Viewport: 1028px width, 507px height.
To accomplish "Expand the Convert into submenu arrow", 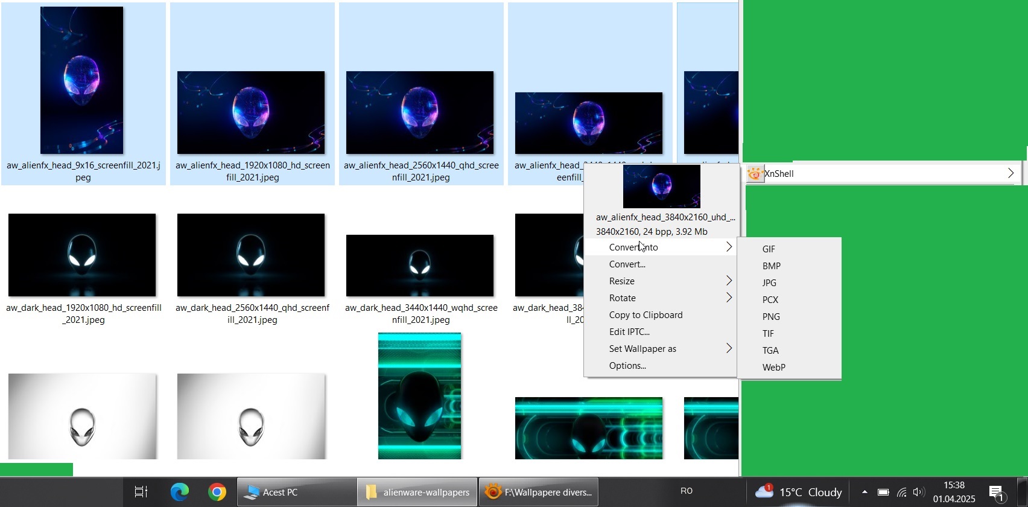I will pyautogui.click(x=729, y=247).
